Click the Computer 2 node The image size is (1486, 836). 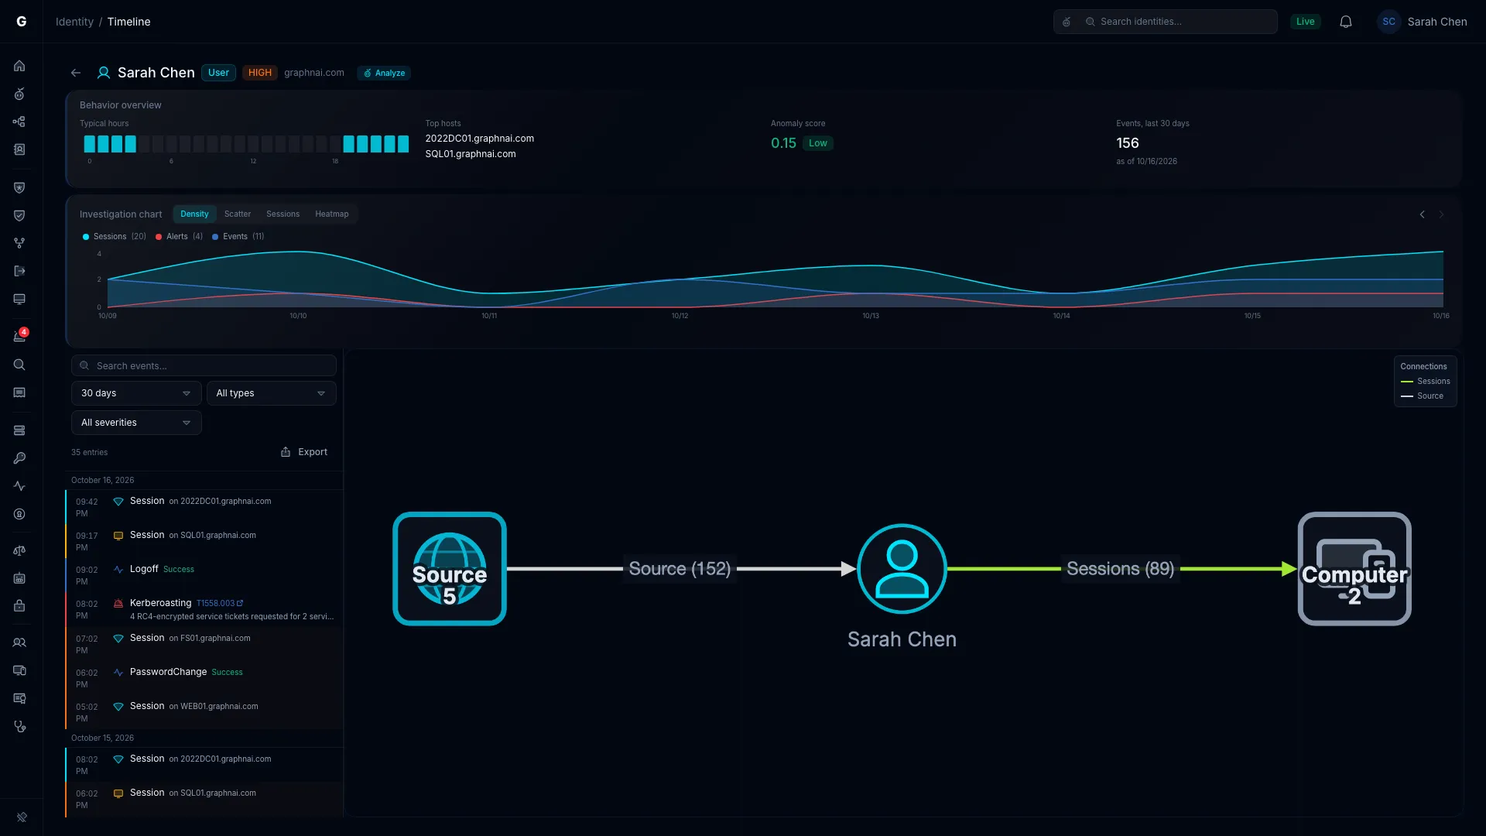tap(1354, 569)
